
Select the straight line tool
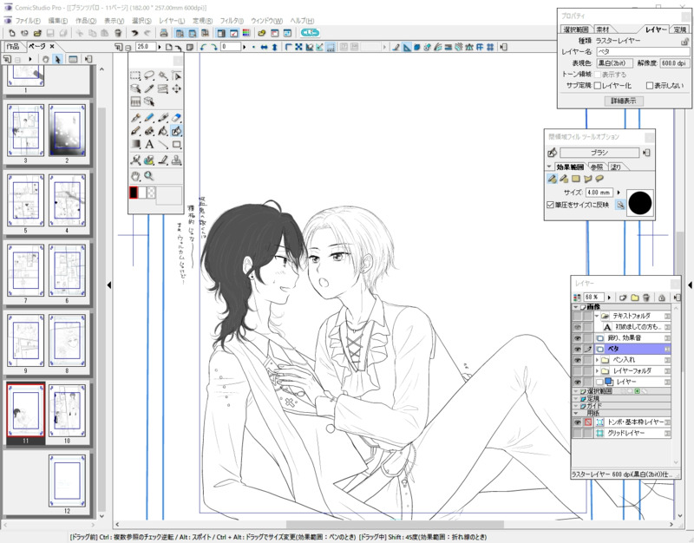tap(163, 144)
